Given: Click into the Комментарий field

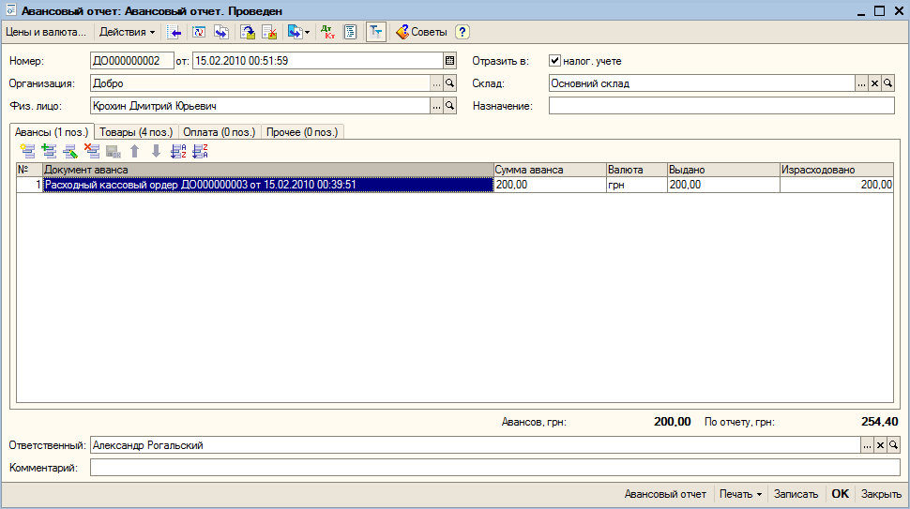Looking at the screenshot, I should coord(495,468).
